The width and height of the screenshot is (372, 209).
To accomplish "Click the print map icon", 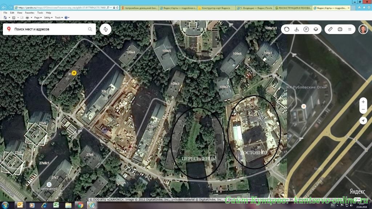I will click(340, 29).
